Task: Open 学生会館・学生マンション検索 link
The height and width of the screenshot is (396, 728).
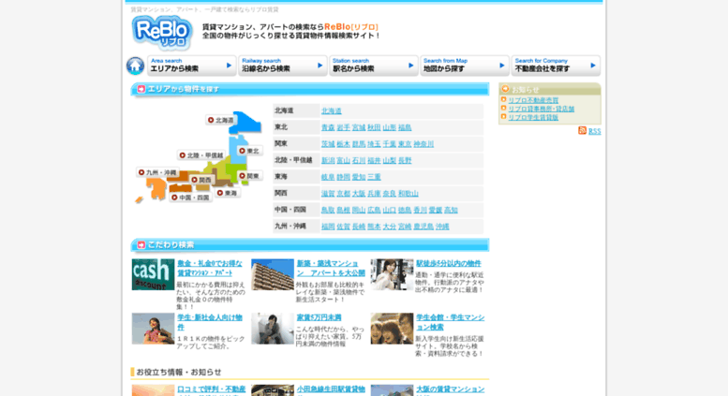Action: [450, 322]
